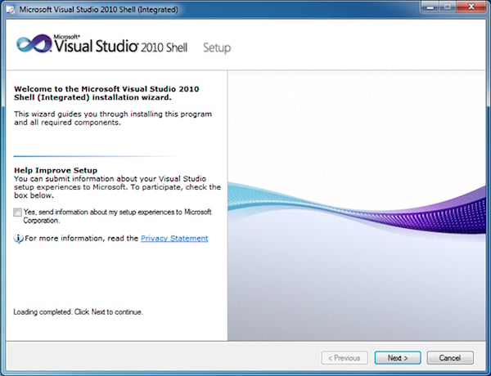Click the Visual Studio infinity logo
The image size is (491, 376).
(34, 43)
